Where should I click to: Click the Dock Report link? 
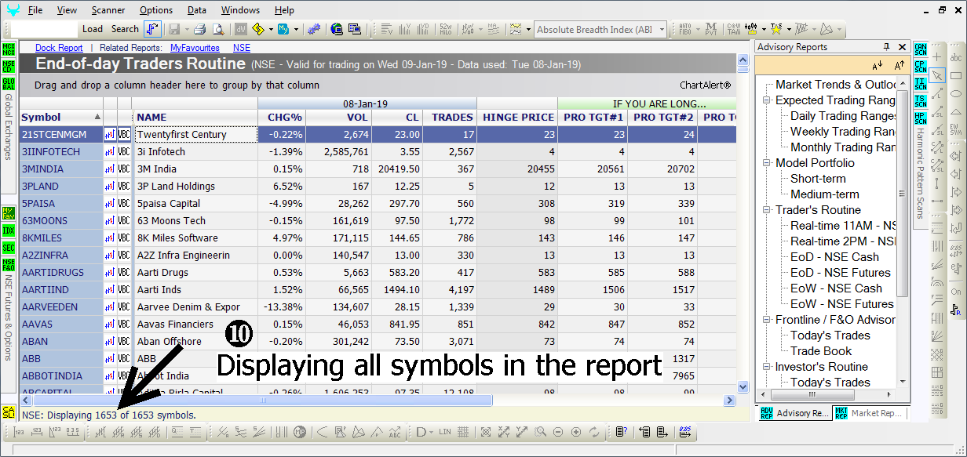(59, 48)
